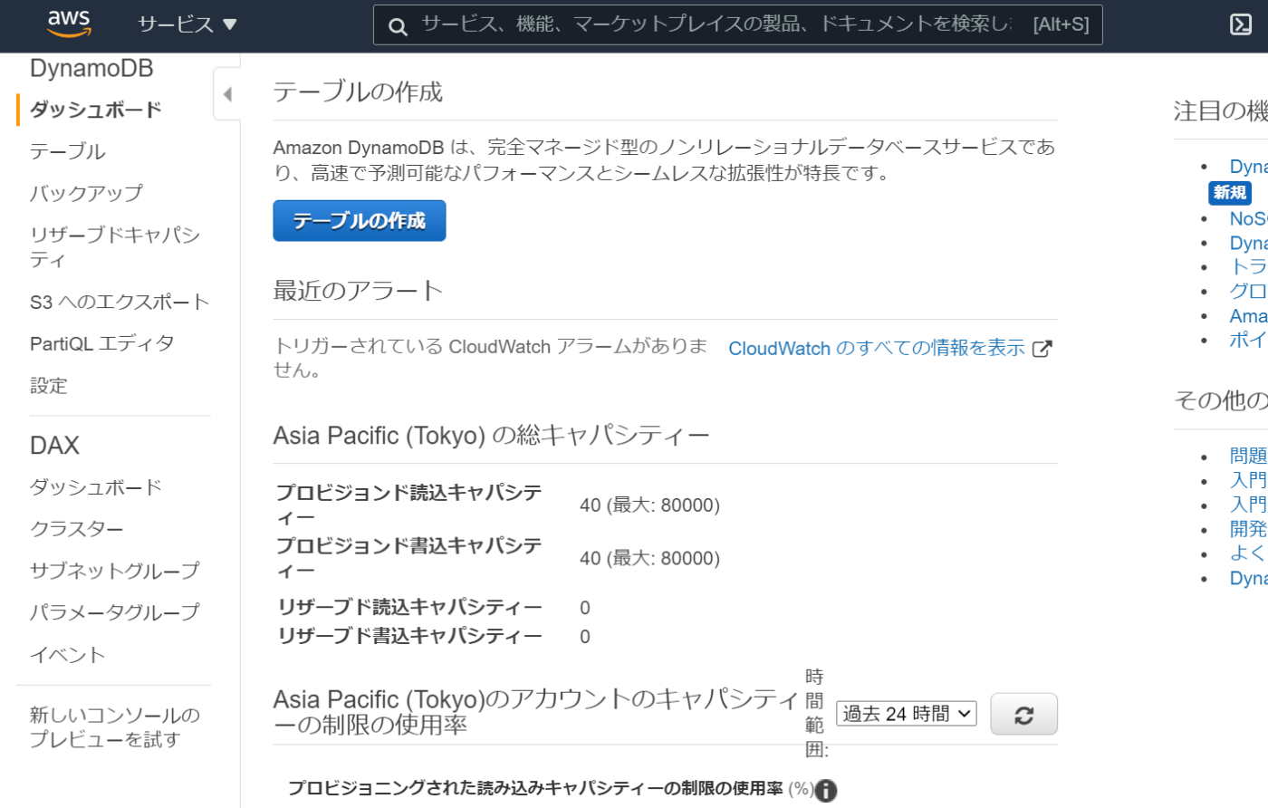Viewport: 1268px width, 808px height.
Task: Open テーブル in the sidebar
Action: pyautogui.click(x=68, y=151)
